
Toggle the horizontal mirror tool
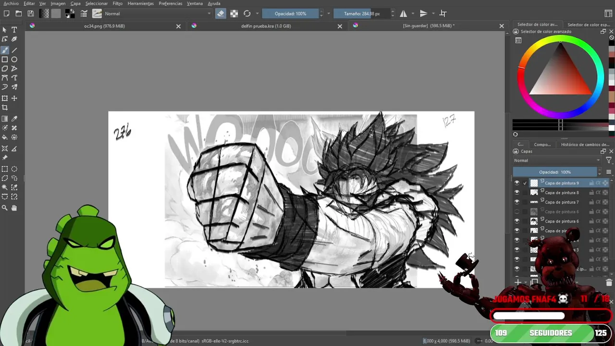(x=404, y=13)
